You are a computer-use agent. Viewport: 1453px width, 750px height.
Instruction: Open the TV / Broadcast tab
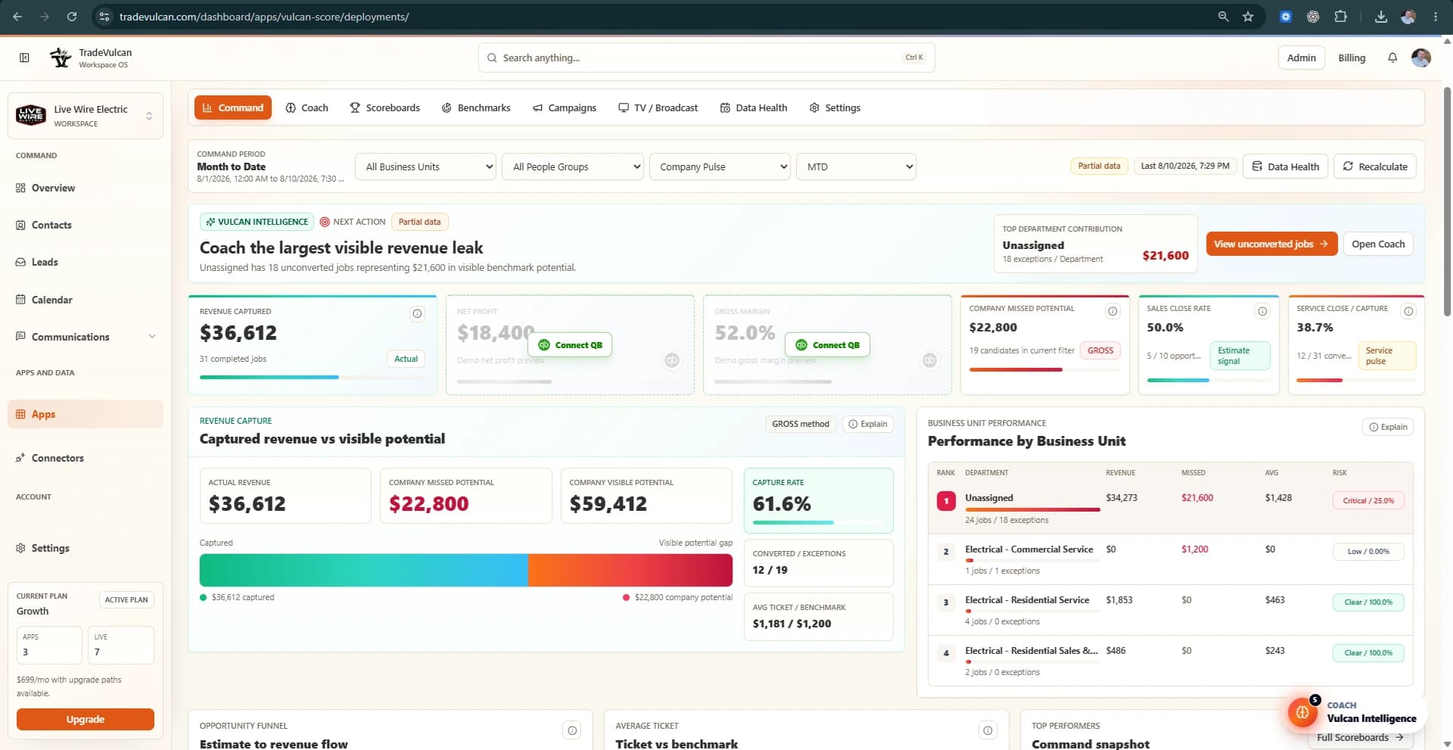(x=658, y=107)
